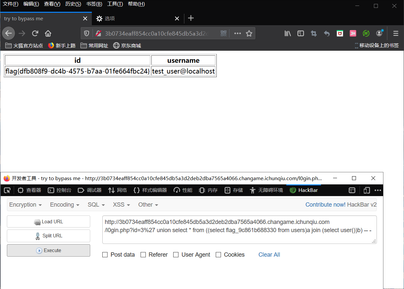404x289 pixels.
Task: Click the Load URL button
Action: [x=48, y=222]
